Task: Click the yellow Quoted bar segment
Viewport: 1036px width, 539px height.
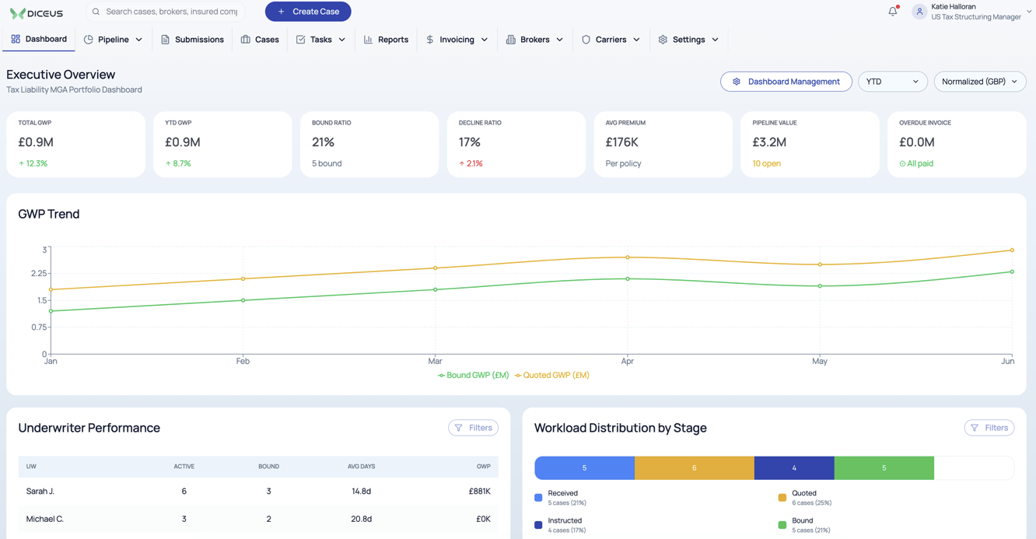Action: coord(695,467)
